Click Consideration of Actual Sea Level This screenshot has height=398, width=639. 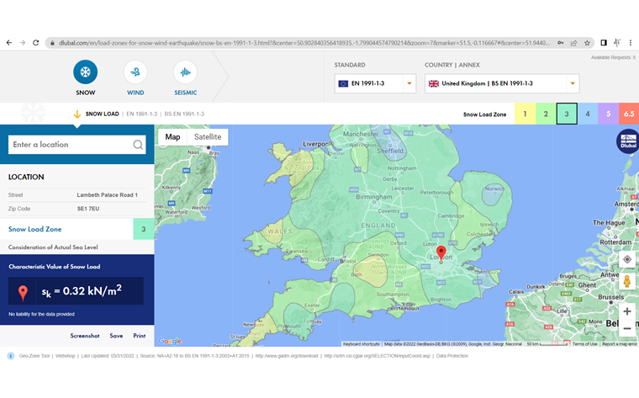pyautogui.click(x=53, y=247)
